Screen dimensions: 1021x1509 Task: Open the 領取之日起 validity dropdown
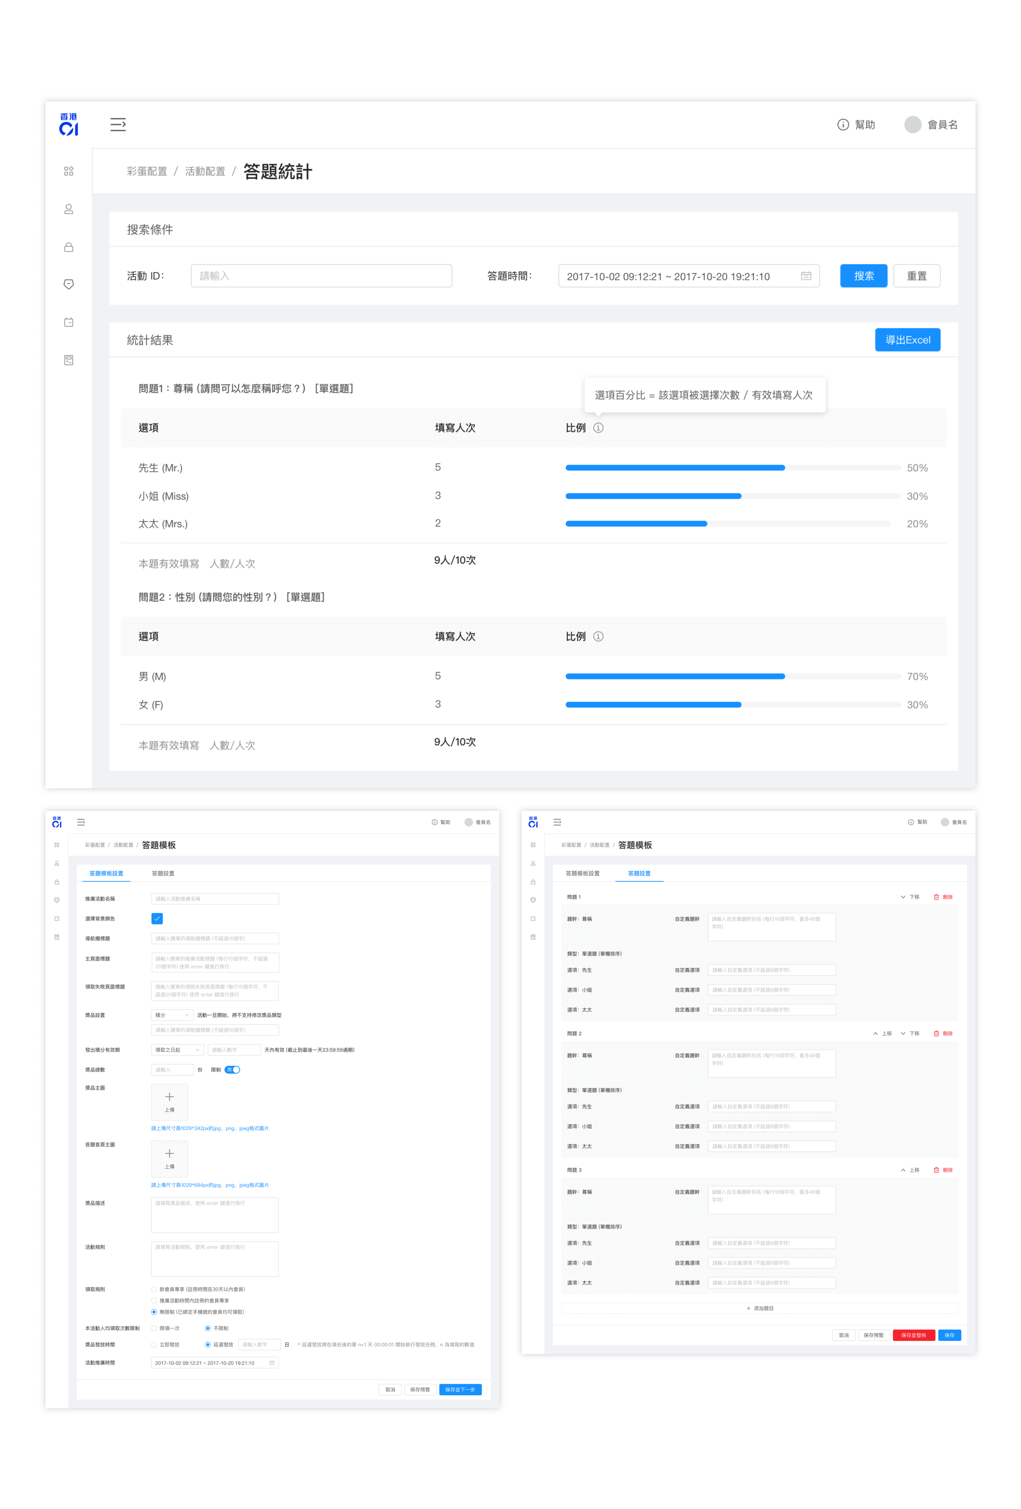pos(177,1050)
